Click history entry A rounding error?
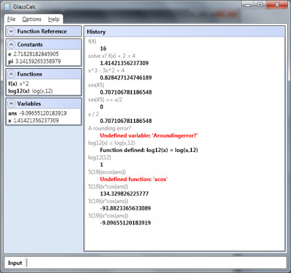The image size is (291, 273). pyautogui.click(x=110, y=128)
